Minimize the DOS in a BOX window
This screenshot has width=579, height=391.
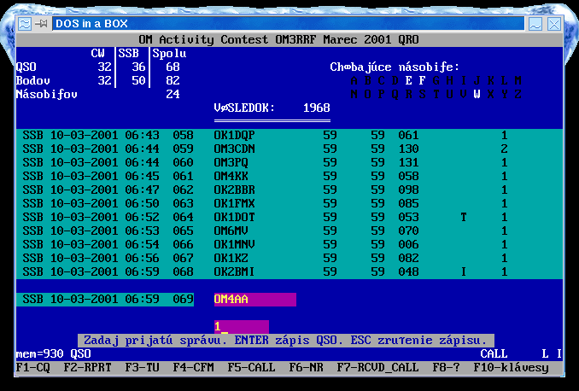point(535,24)
